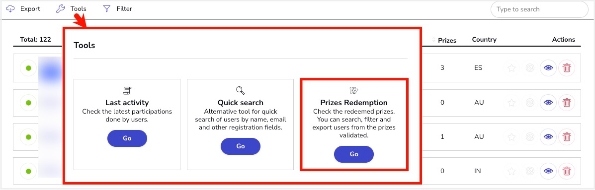
Task: View the first AU user's details
Action: point(548,103)
